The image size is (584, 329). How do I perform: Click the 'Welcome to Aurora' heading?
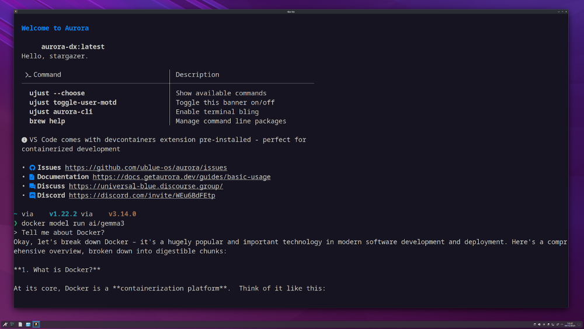click(55, 28)
